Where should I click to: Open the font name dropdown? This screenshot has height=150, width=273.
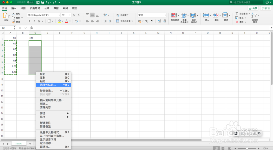click(59, 15)
